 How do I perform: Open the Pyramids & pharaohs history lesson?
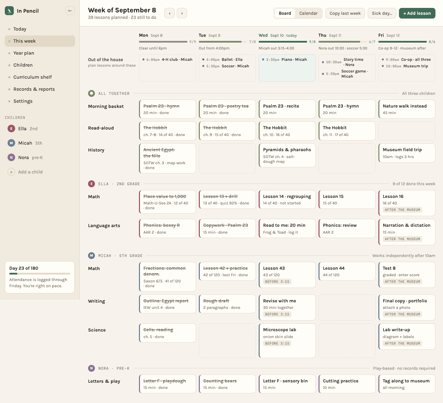pos(287,155)
